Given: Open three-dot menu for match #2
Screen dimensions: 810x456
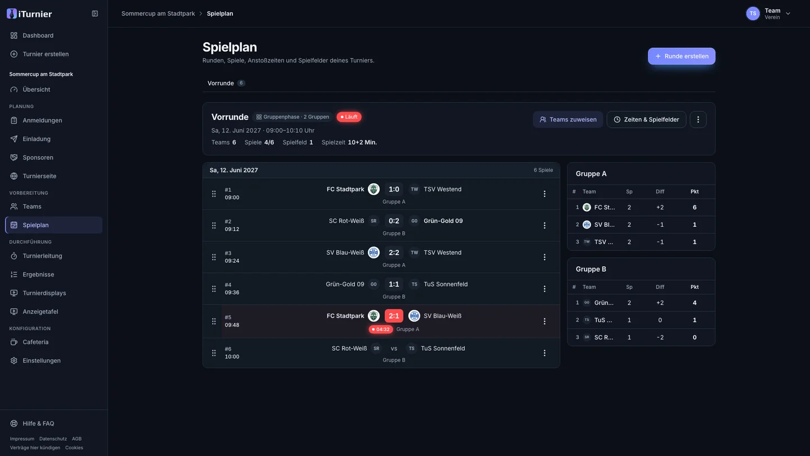Looking at the screenshot, I should coord(544,226).
